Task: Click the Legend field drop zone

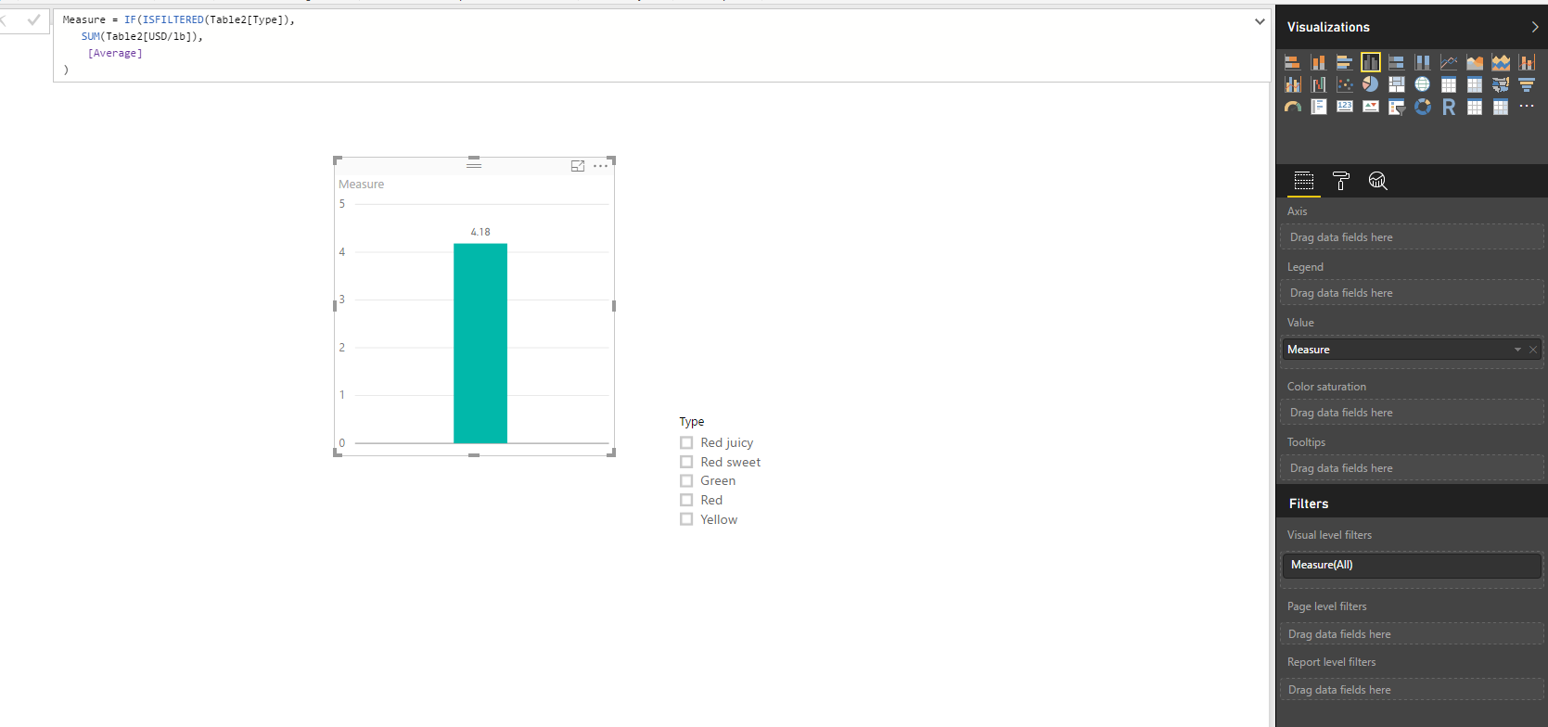Action: pyautogui.click(x=1412, y=293)
